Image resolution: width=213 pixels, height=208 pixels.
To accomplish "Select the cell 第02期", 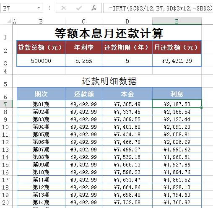I will point(41,112).
